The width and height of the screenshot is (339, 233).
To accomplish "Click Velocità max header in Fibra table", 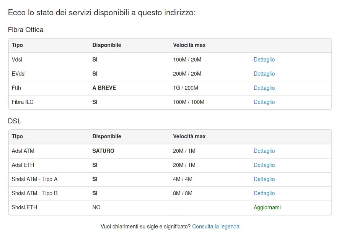I will point(189,45).
